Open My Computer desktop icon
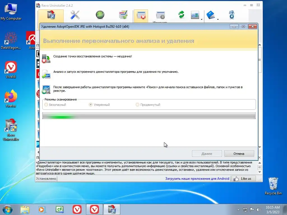This screenshot has width=287, height=215. [x=11, y=11]
